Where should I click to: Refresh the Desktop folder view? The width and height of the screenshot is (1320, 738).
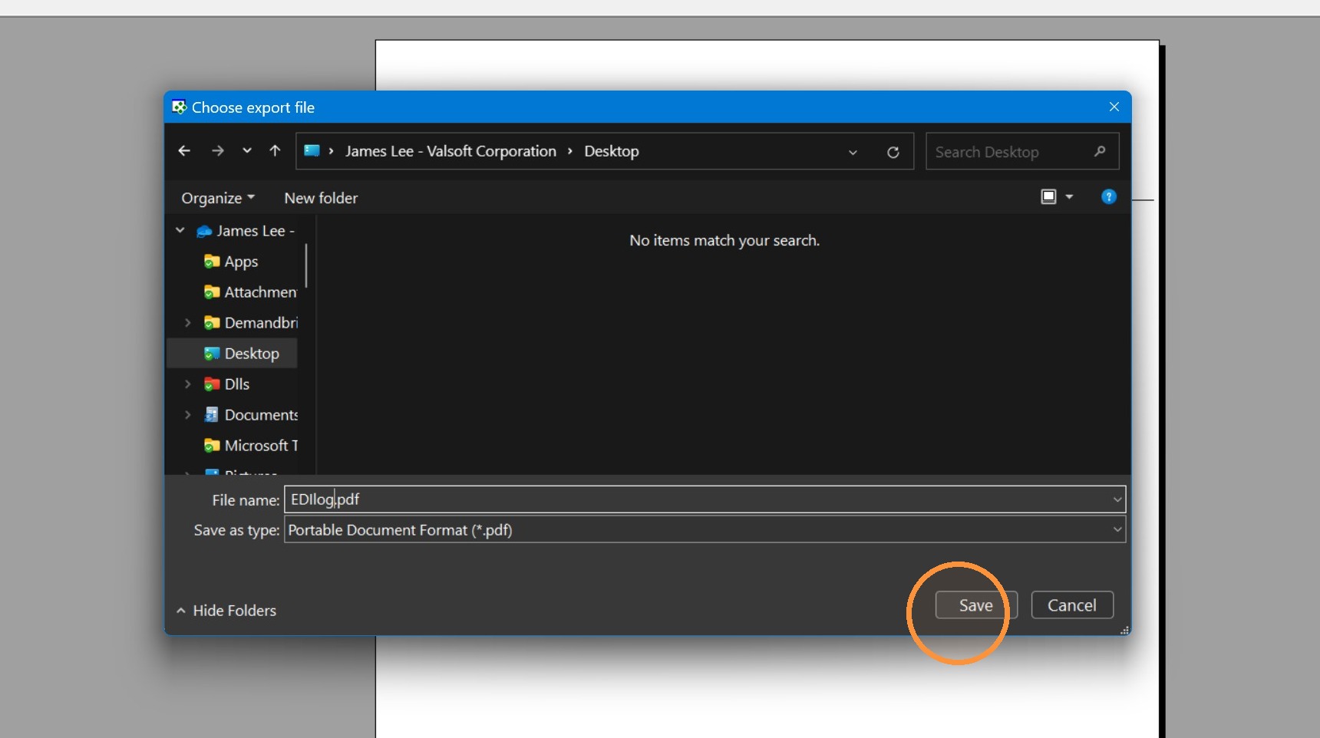click(893, 152)
